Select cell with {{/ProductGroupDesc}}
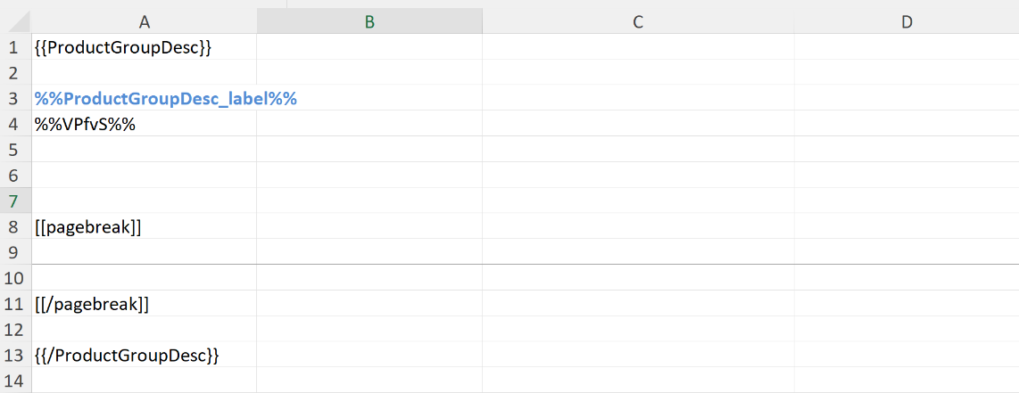1019x393 pixels. (x=126, y=355)
